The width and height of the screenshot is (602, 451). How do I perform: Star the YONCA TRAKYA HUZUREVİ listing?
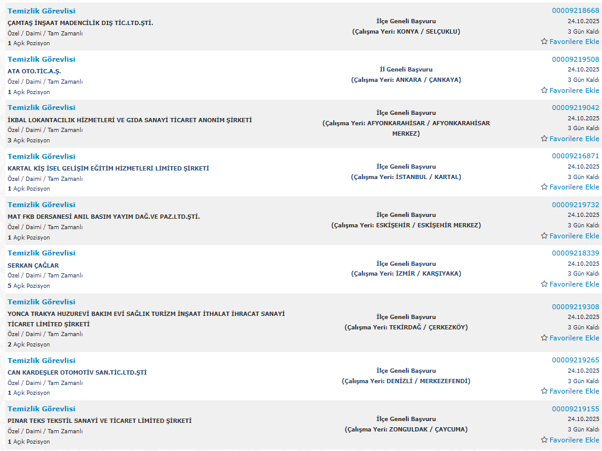(544, 338)
